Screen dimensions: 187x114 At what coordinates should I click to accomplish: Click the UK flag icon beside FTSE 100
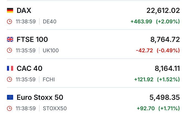coord(10,40)
